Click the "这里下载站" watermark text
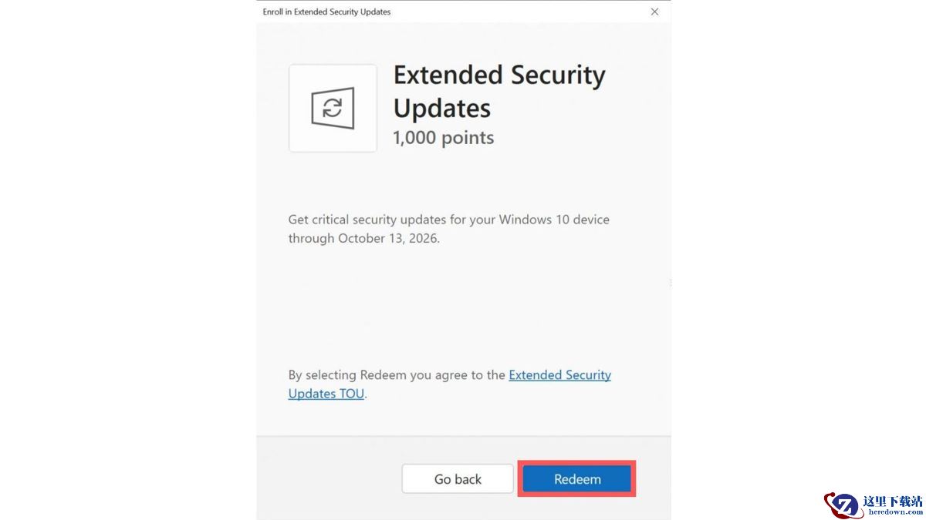This screenshot has height=520, width=926. click(893, 501)
